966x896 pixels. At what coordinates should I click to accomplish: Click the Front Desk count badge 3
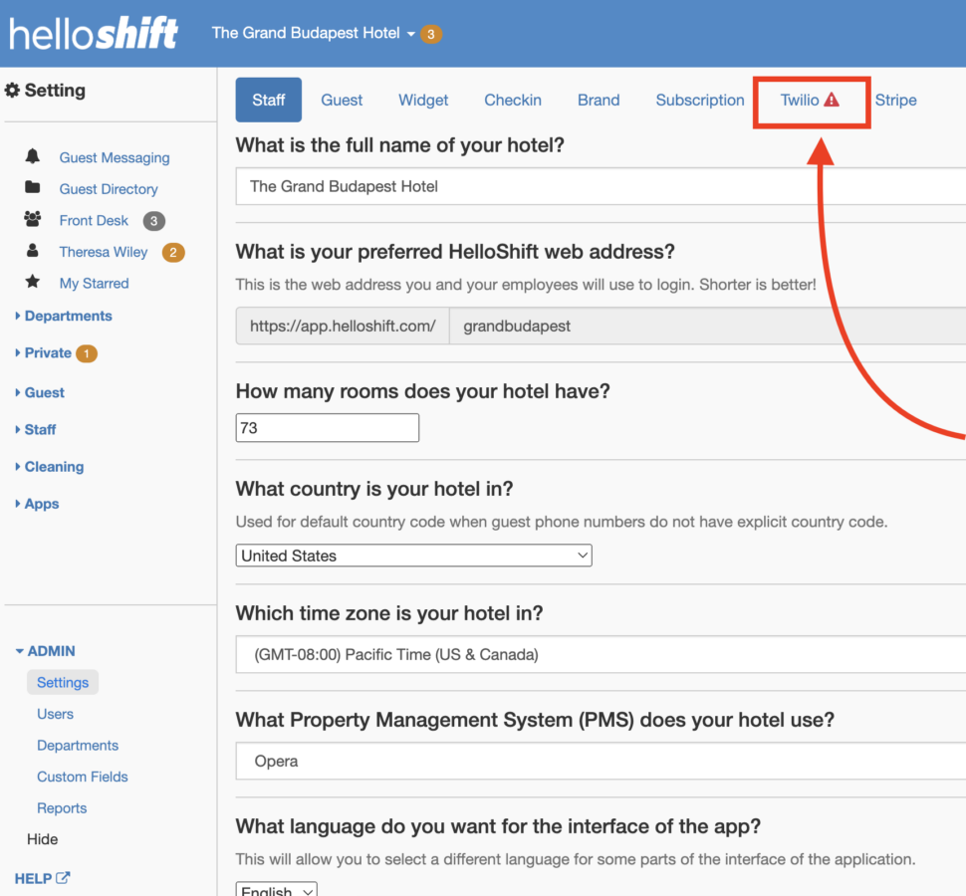tap(154, 220)
